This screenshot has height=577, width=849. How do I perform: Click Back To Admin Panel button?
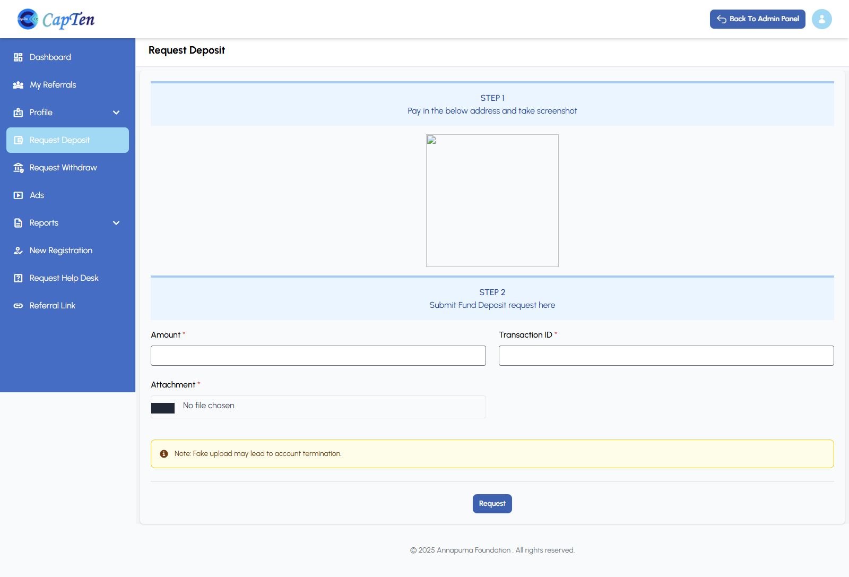pyautogui.click(x=757, y=19)
